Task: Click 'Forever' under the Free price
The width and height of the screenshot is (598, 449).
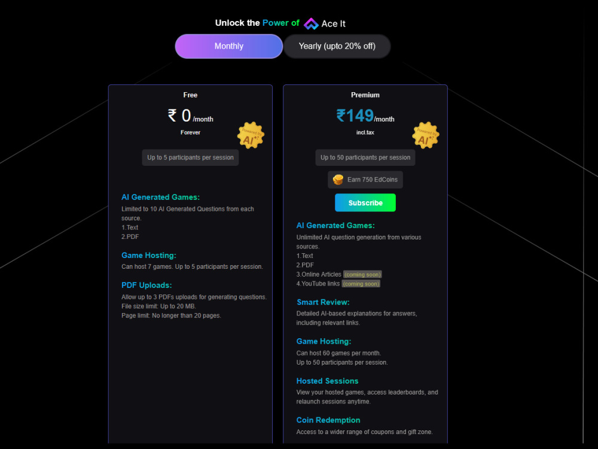Action: 190,132
